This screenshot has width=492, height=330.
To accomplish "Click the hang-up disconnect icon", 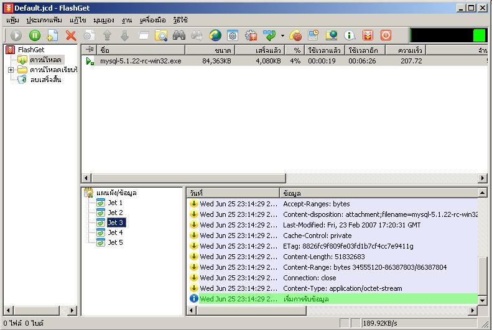I will point(295,35).
